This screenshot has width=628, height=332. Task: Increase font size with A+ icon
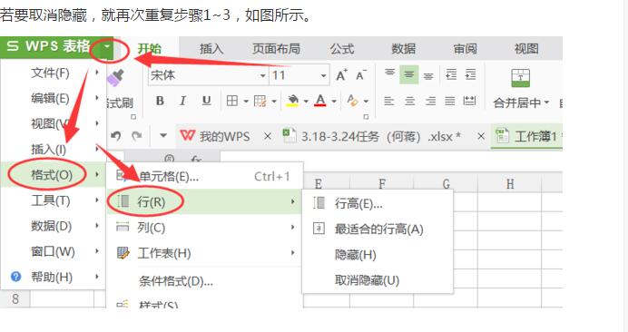coord(341,75)
